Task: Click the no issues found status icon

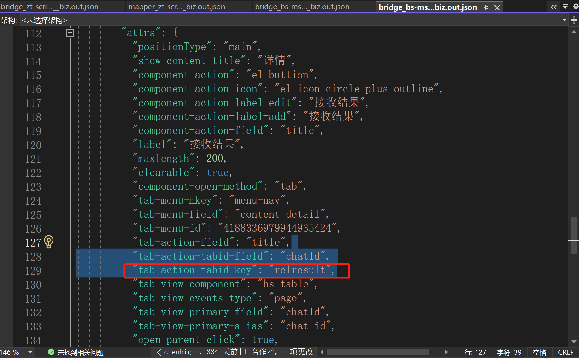Action: click(51, 352)
